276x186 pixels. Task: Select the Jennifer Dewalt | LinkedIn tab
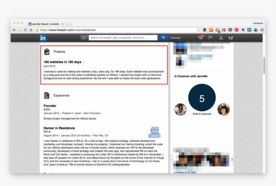pos(45,24)
